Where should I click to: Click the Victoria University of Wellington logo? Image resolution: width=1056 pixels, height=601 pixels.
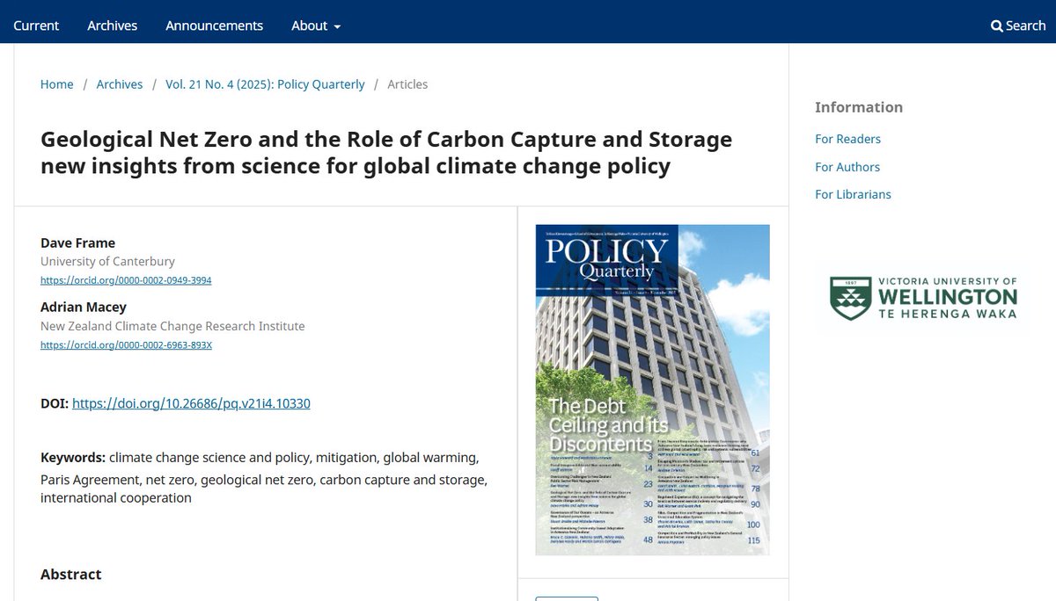[x=923, y=298]
